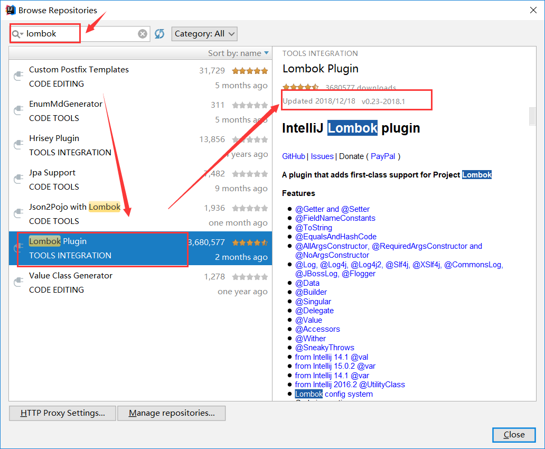
Task: Click star rating of EnumMdGenerator
Action: (x=250, y=105)
